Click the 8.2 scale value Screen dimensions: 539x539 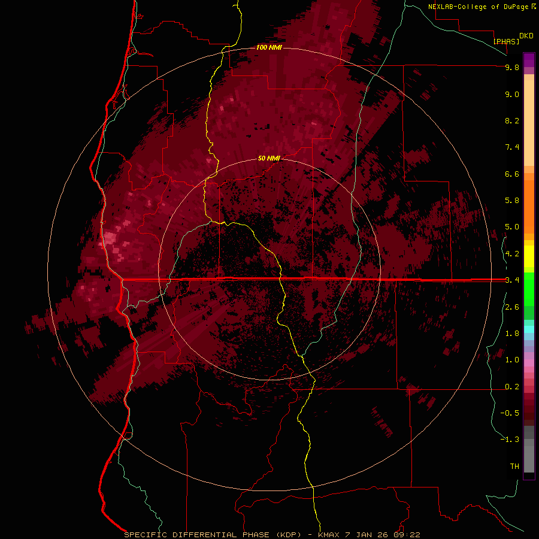click(x=512, y=120)
